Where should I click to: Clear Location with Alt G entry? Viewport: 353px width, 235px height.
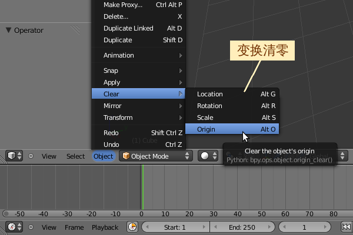pyautogui.click(x=232, y=94)
